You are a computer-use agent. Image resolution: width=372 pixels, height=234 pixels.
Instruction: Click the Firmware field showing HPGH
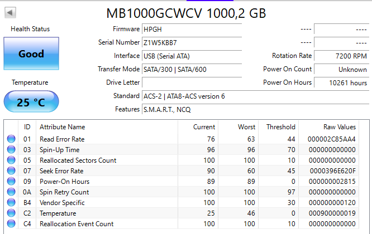coord(192,29)
